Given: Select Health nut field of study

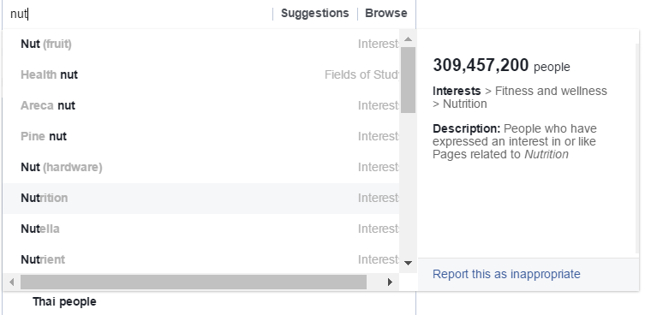Looking at the screenshot, I should (x=201, y=74).
